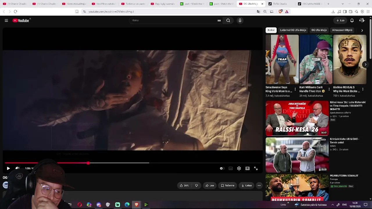Open the Windows notification center
Screen dimensions: 372x209
366,205
